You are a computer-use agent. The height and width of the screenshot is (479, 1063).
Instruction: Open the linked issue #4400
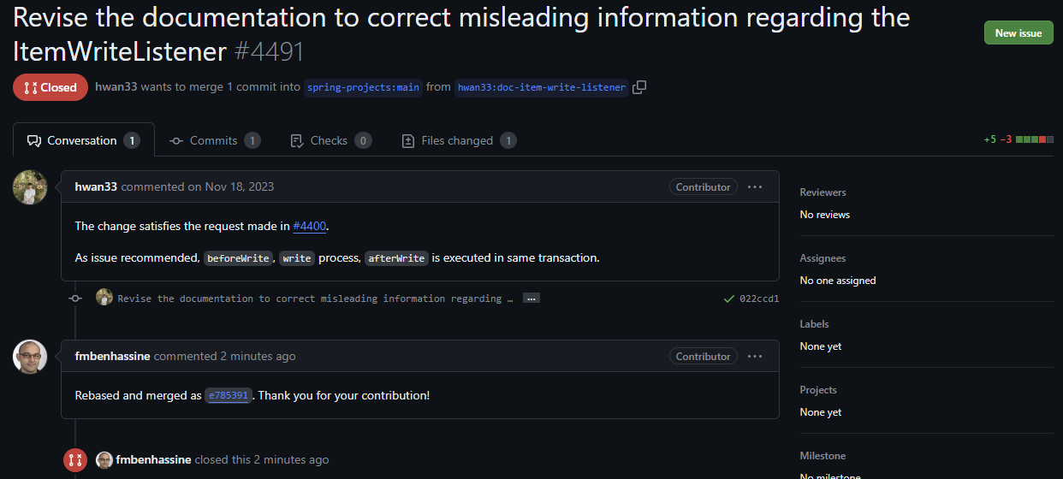[x=310, y=226]
